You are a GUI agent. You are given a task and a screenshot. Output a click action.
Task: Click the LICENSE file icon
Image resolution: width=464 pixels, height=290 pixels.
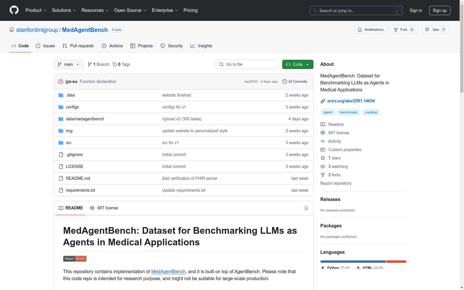click(x=61, y=166)
